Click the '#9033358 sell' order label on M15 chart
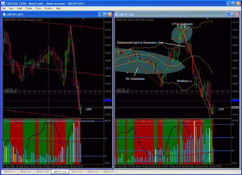The height and width of the screenshot is (175, 242). pyautogui.click(x=10, y=92)
